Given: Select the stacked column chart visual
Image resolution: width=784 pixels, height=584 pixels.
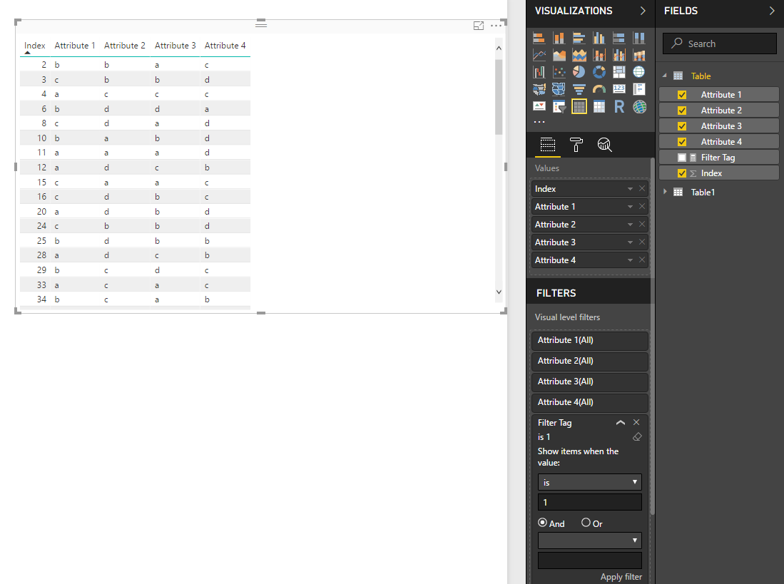Looking at the screenshot, I should [x=559, y=38].
